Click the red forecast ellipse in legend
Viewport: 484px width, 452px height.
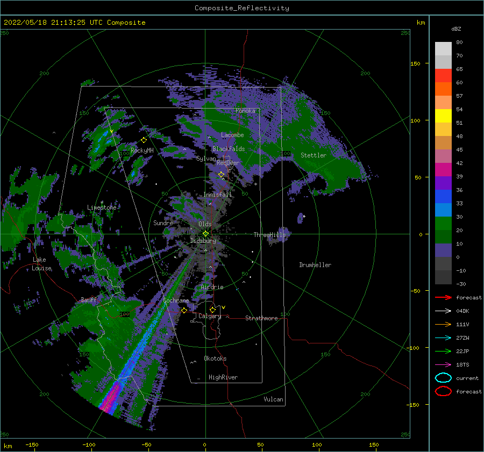point(443,391)
